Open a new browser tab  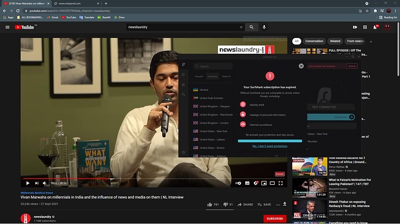click(x=106, y=3)
